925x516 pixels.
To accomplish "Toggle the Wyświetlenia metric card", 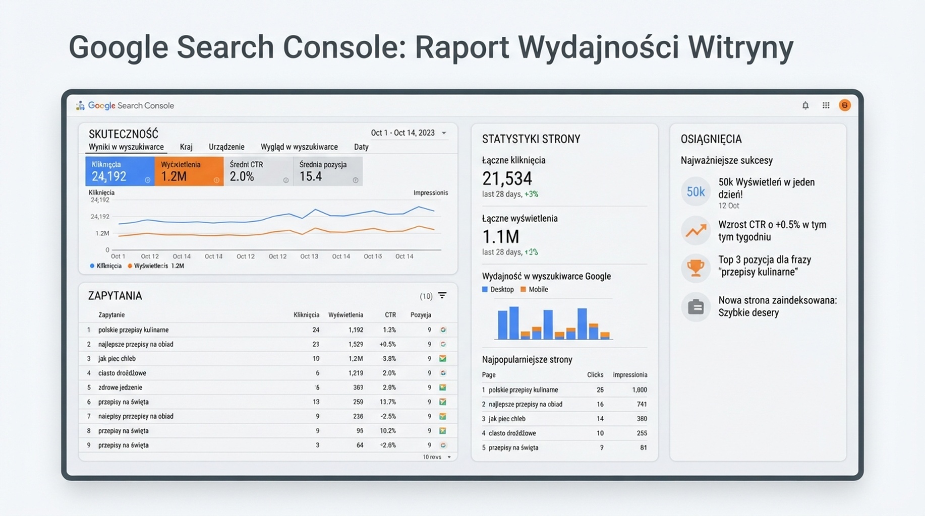I will [x=189, y=171].
